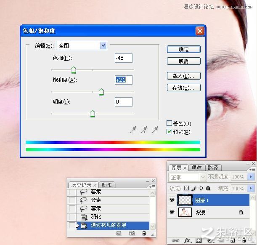Click the 明度(I) slider handle
Image resolution: width=257 pixels, height=245 pixels.
[93, 114]
